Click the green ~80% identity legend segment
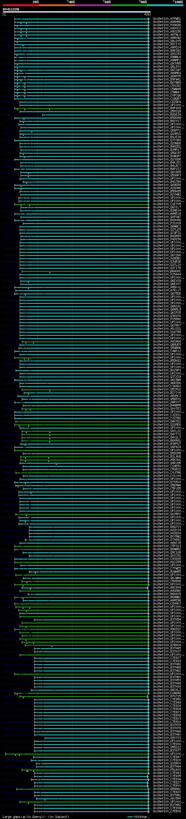The height and width of the screenshot is (819, 186). pyautogui.click(x=129, y=5)
